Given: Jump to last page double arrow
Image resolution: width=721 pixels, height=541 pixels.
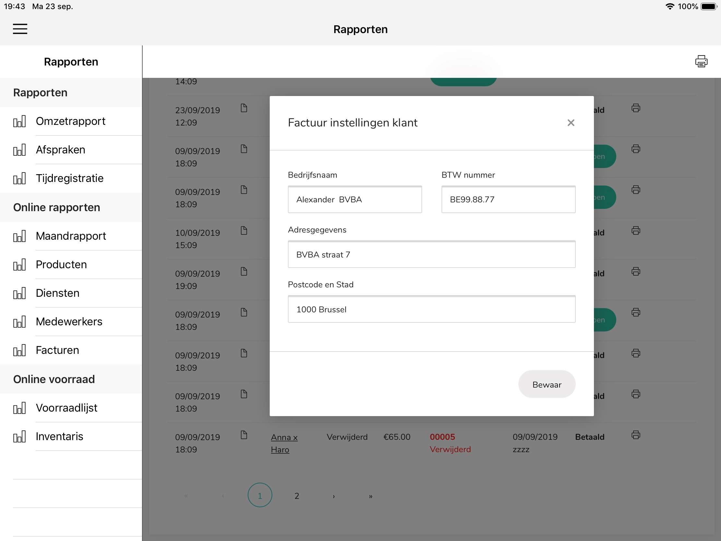Looking at the screenshot, I should [x=370, y=496].
